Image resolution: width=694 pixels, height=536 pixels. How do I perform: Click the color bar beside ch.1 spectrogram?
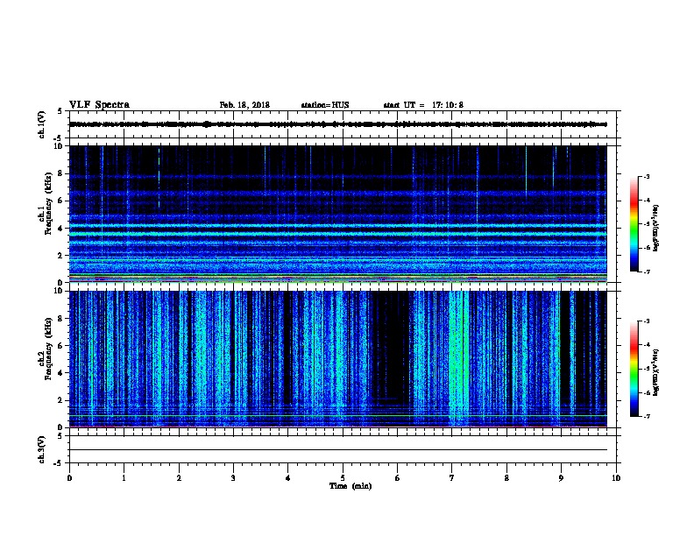pyautogui.click(x=634, y=224)
